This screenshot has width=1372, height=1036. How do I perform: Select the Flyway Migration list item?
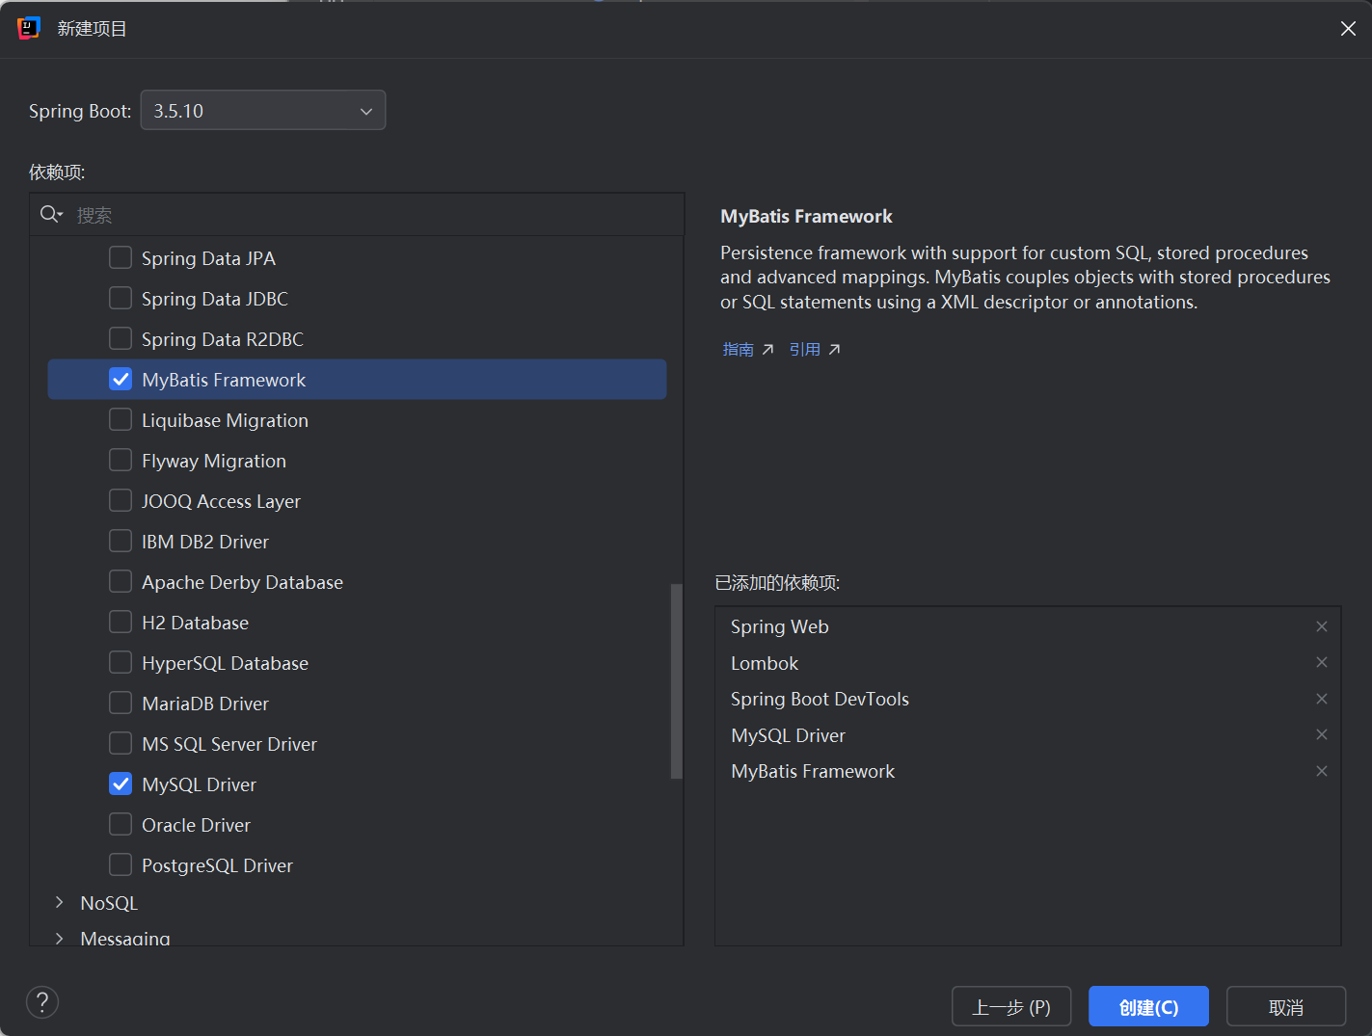pos(213,461)
